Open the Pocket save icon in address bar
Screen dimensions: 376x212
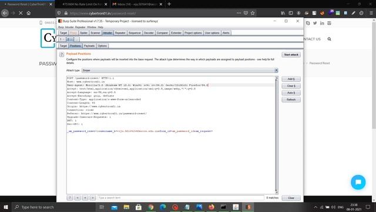(246, 13)
